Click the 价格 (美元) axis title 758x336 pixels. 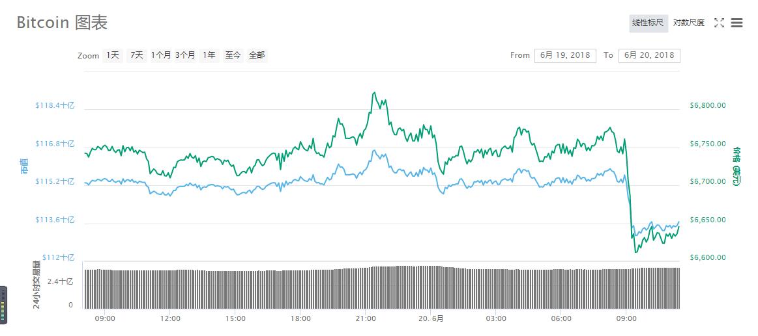click(x=736, y=166)
